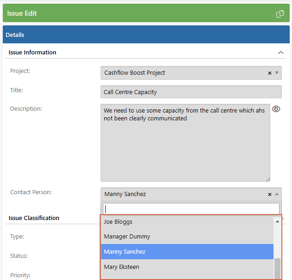Toggle the description preview eye icon

276,109
